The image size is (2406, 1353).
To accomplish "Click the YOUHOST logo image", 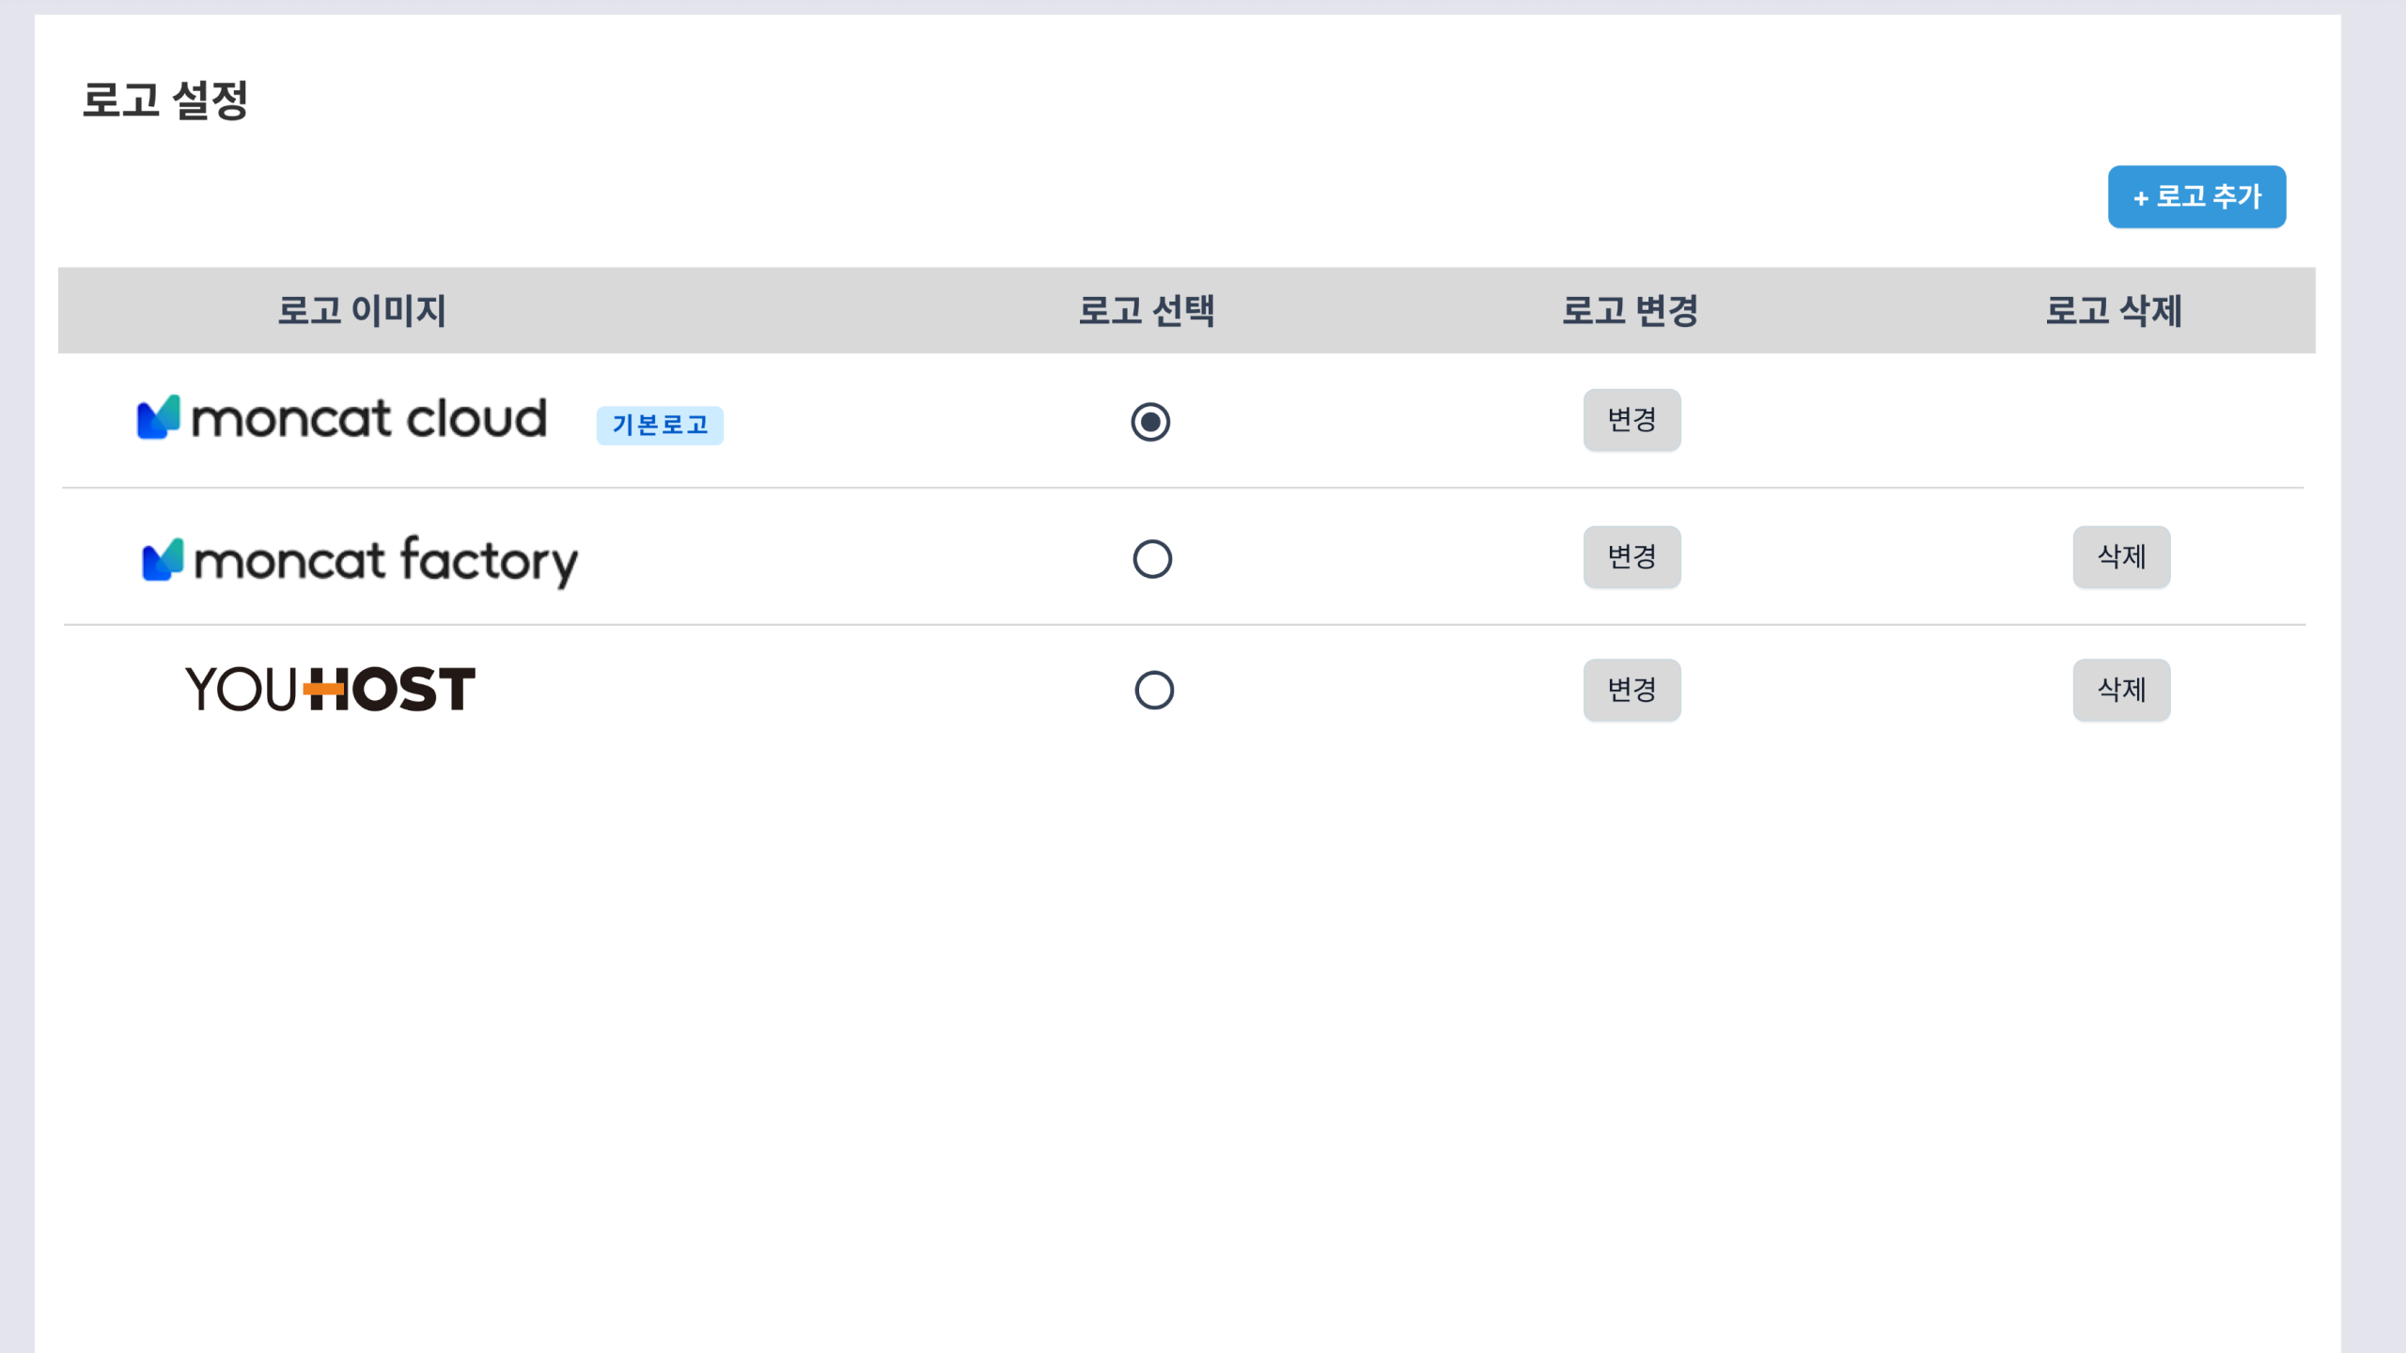I will [330, 690].
